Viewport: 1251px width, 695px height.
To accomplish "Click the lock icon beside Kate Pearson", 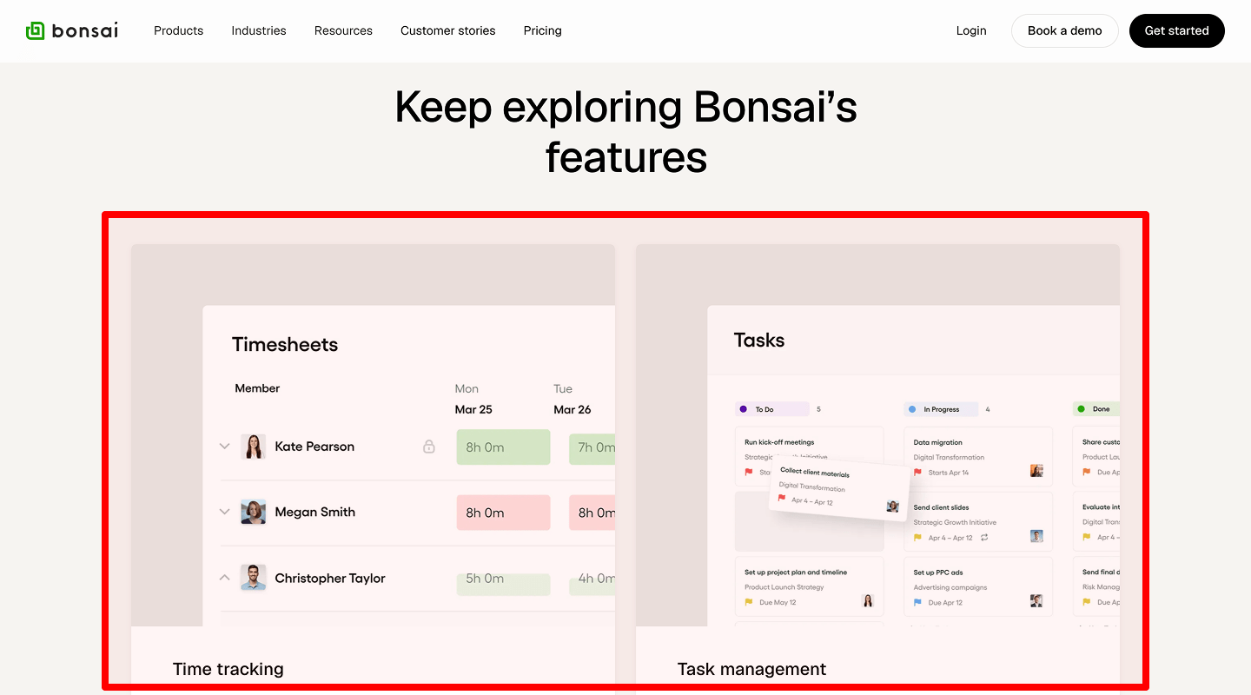I will coord(429,447).
